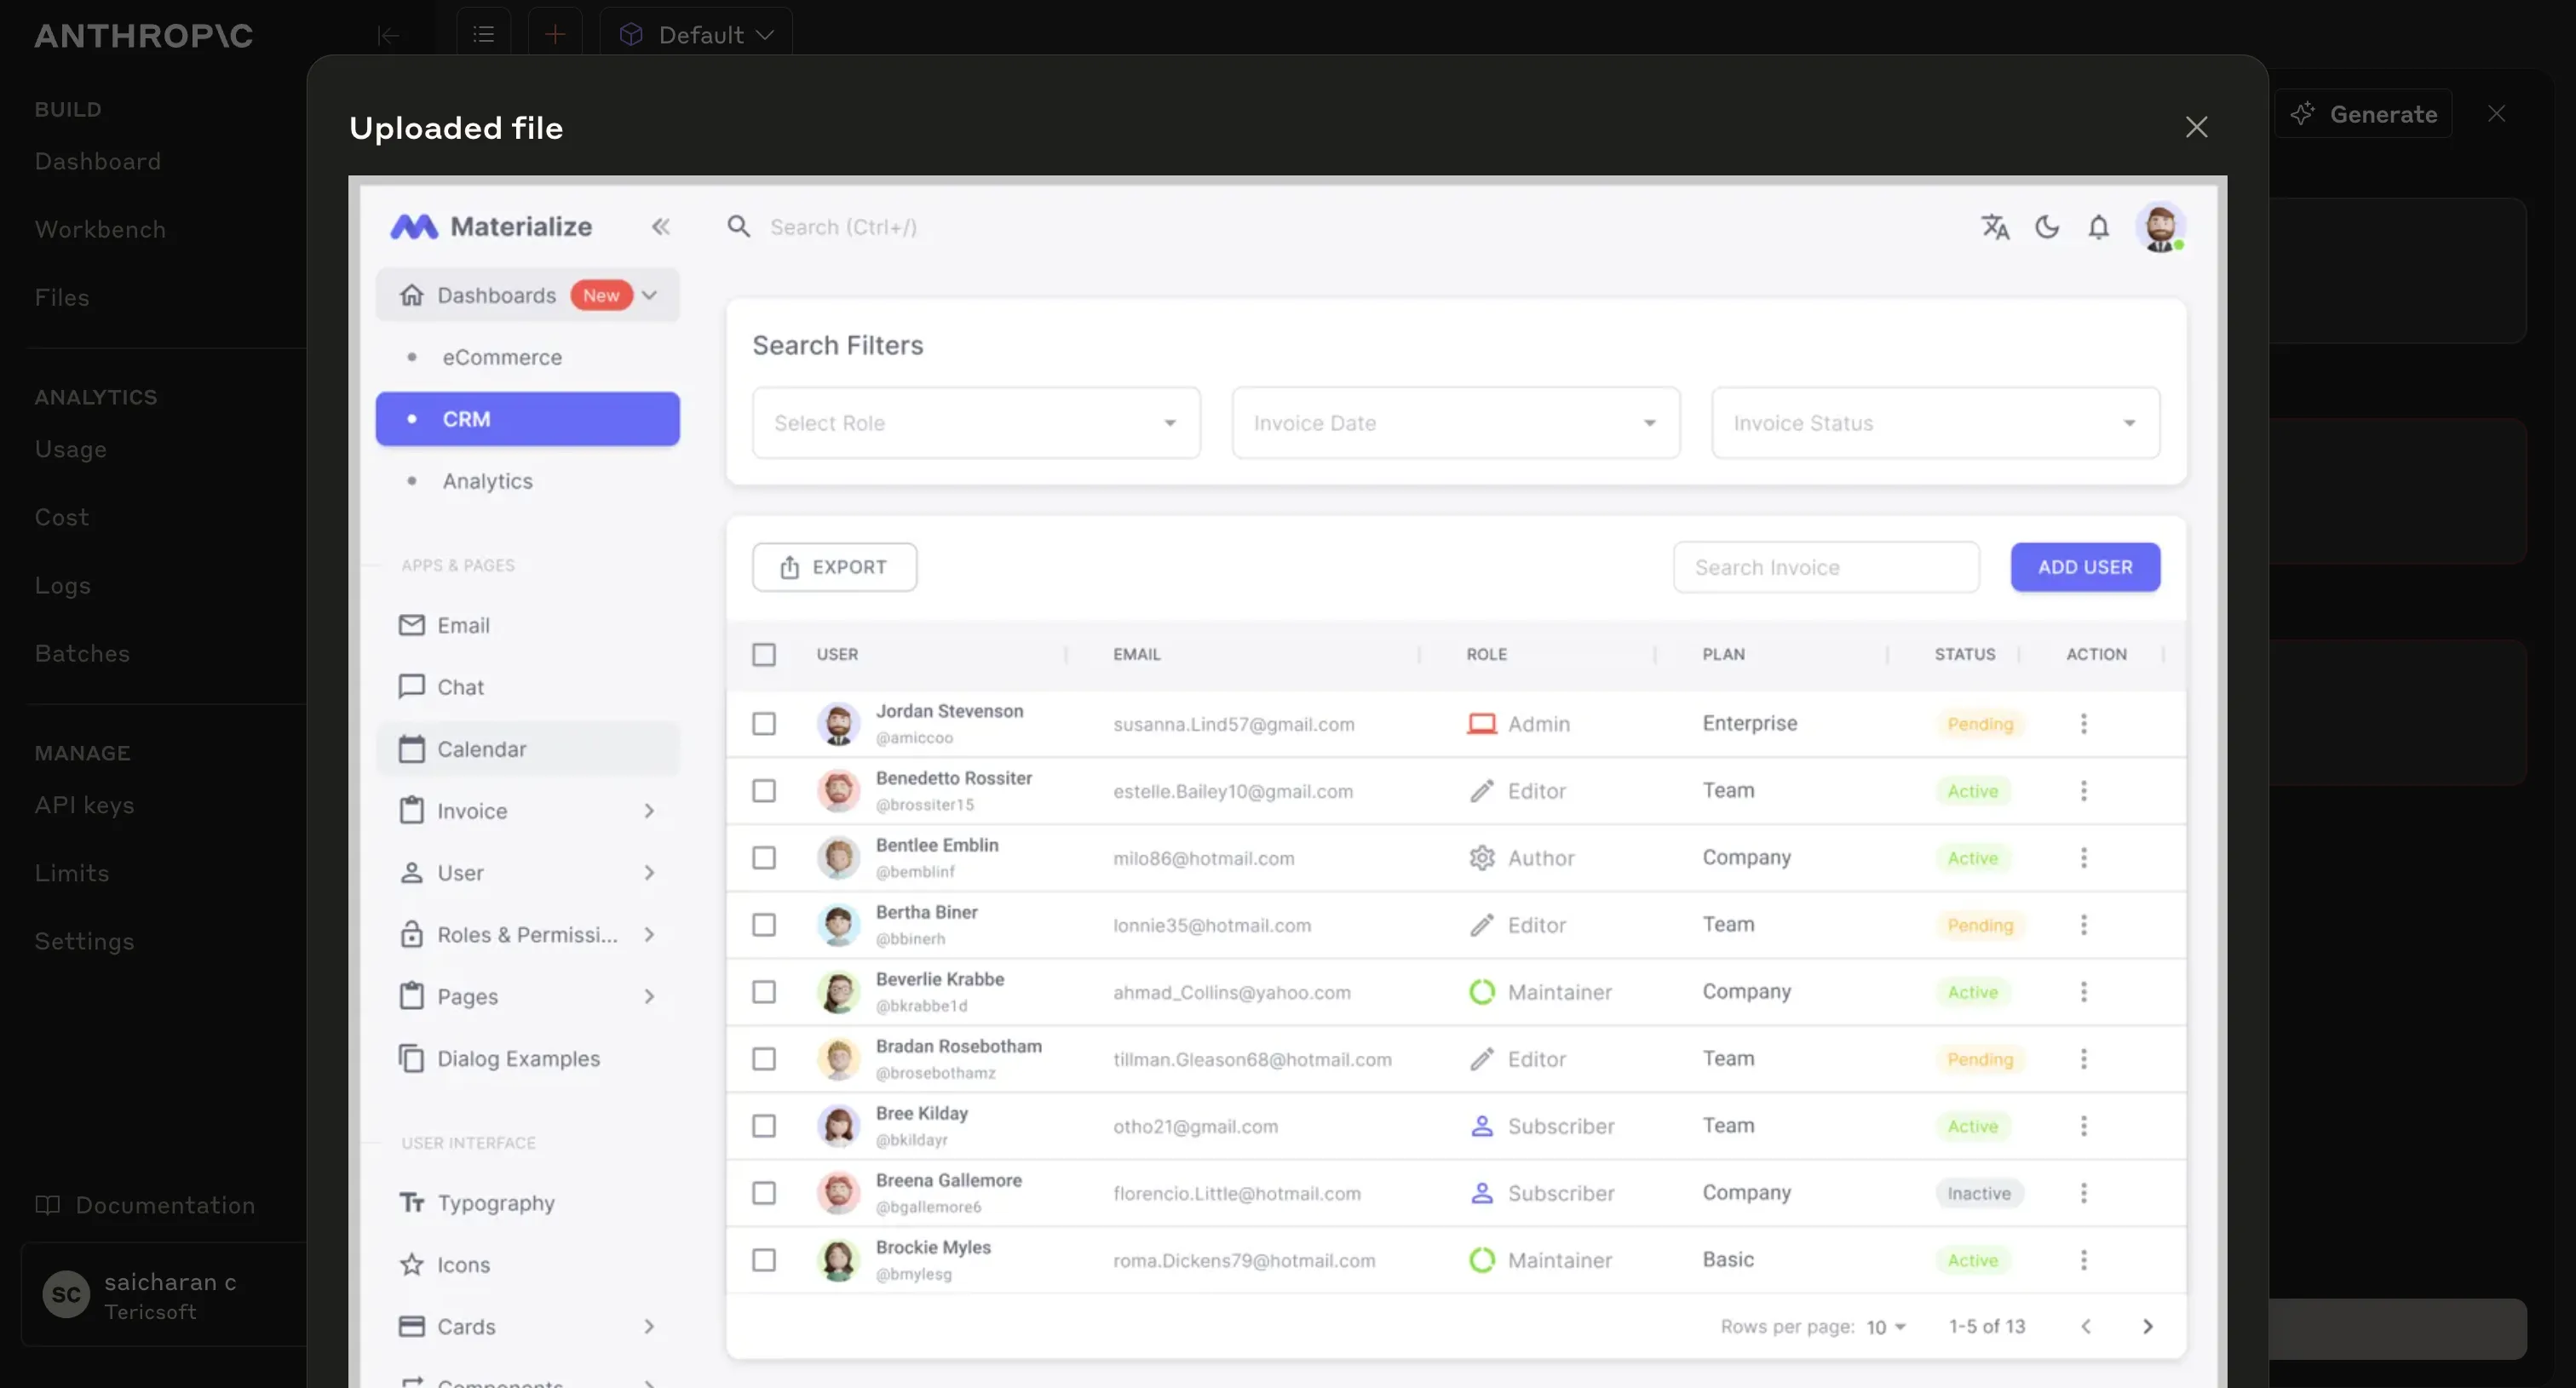Image resolution: width=2576 pixels, height=1388 pixels.
Task: Open the Chat app from the sidebar
Action: point(461,686)
